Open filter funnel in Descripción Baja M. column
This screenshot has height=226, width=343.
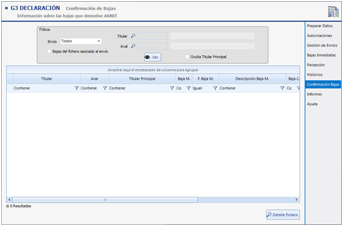(x=282, y=88)
